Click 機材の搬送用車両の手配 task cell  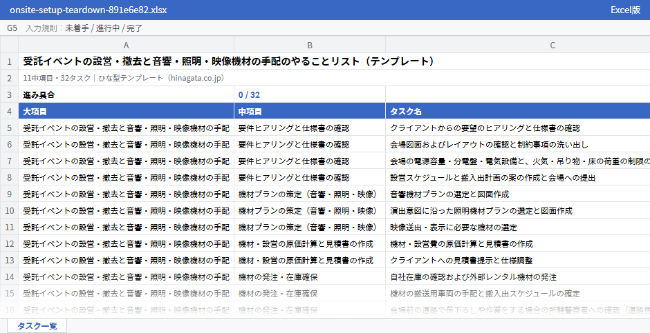pos(518,293)
